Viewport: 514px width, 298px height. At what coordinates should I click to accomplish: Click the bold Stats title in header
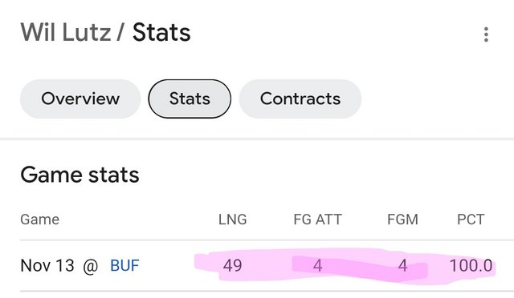point(161,32)
